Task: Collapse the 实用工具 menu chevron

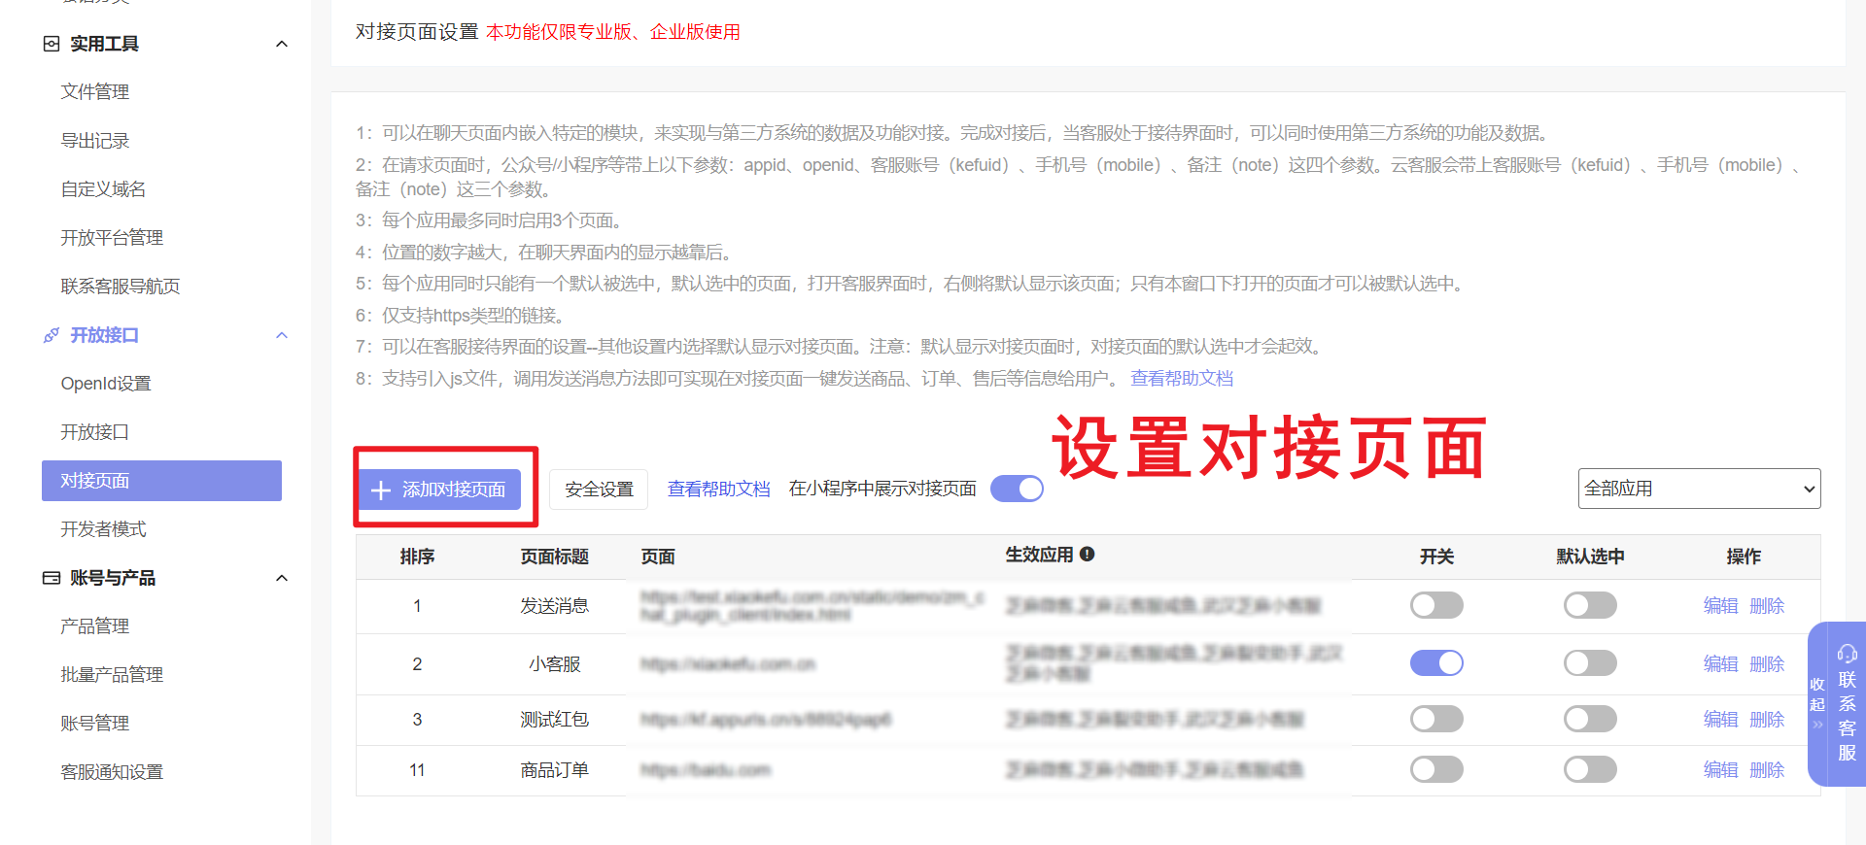Action: (x=282, y=44)
